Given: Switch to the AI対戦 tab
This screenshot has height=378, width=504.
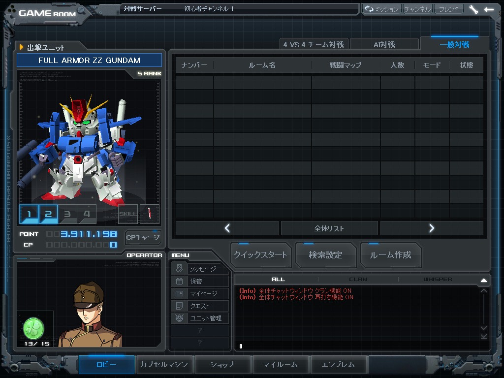Looking at the screenshot, I should (x=384, y=45).
